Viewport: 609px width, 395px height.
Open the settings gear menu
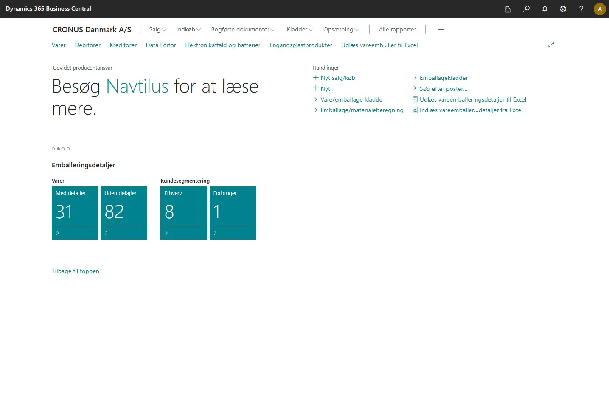coord(563,9)
